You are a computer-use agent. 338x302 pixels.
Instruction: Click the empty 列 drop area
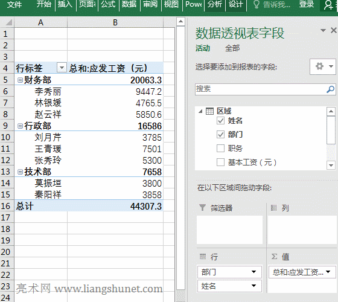[x=302, y=230]
